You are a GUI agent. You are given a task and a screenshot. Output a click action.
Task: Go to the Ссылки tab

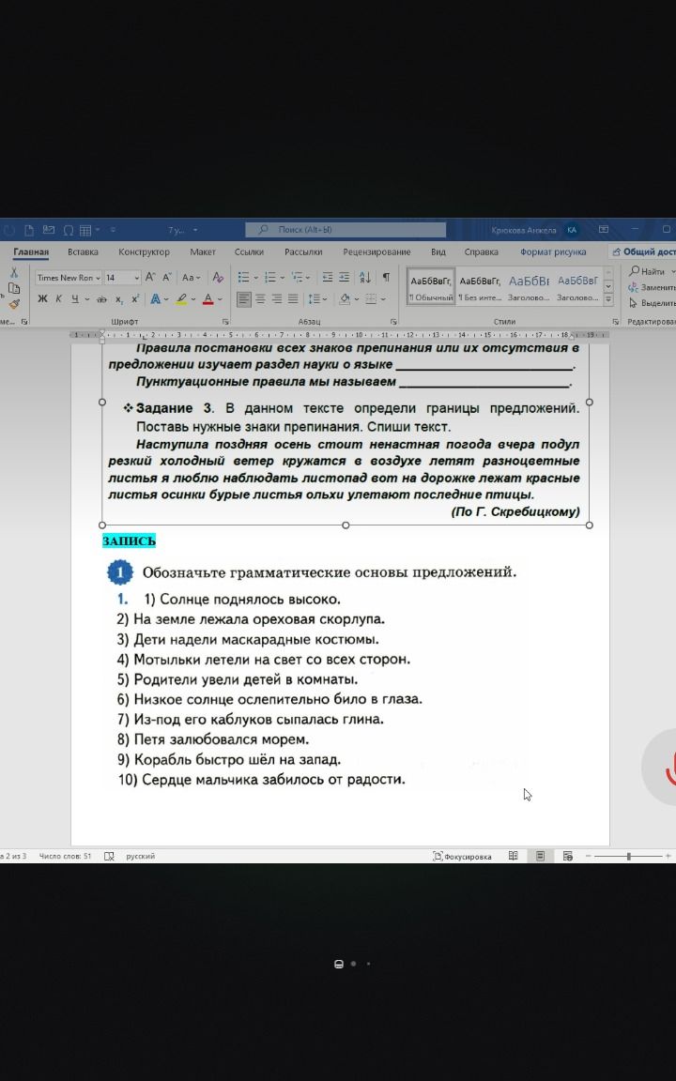tap(249, 251)
